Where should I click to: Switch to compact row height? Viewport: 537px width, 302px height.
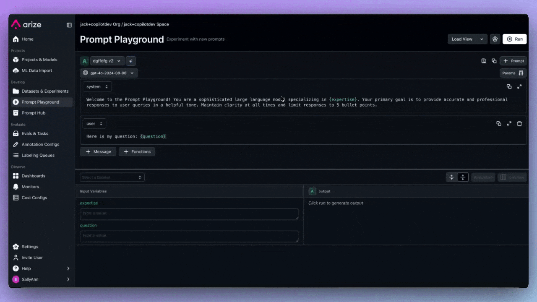(x=451, y=177)
